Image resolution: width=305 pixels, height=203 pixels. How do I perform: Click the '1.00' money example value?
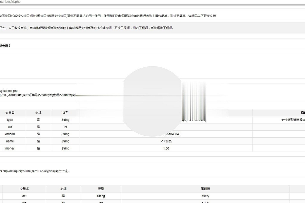click(166, 148)
